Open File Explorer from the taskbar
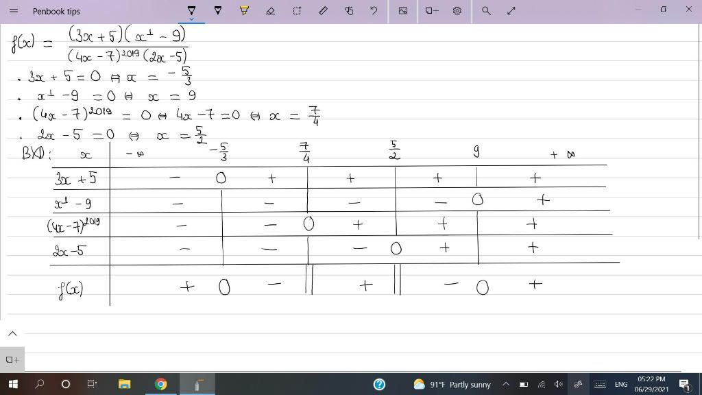 pyautogui.click(x=125, y=384)
